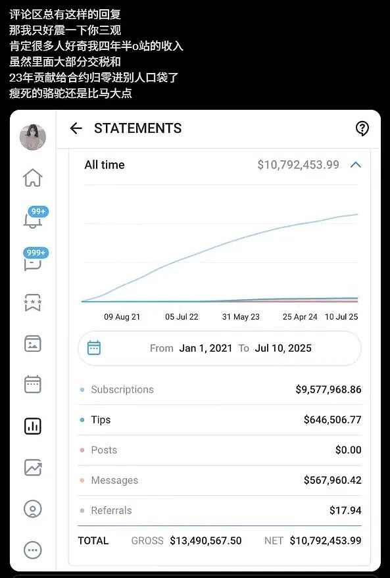Open the statistics trending chart icon
The image size is (390, 578).
pyautogui.click(x=33, y=468)
